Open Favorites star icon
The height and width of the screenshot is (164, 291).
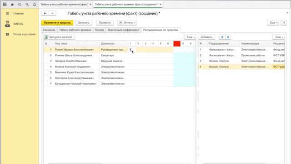[12, 4]
